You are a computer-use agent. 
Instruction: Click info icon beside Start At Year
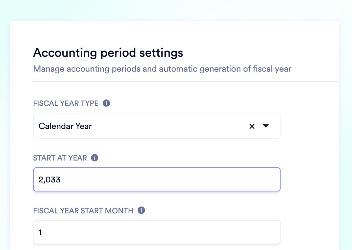(95, 158)
